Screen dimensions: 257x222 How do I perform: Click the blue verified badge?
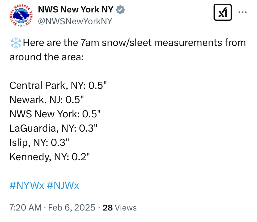[x=120, y=10]
